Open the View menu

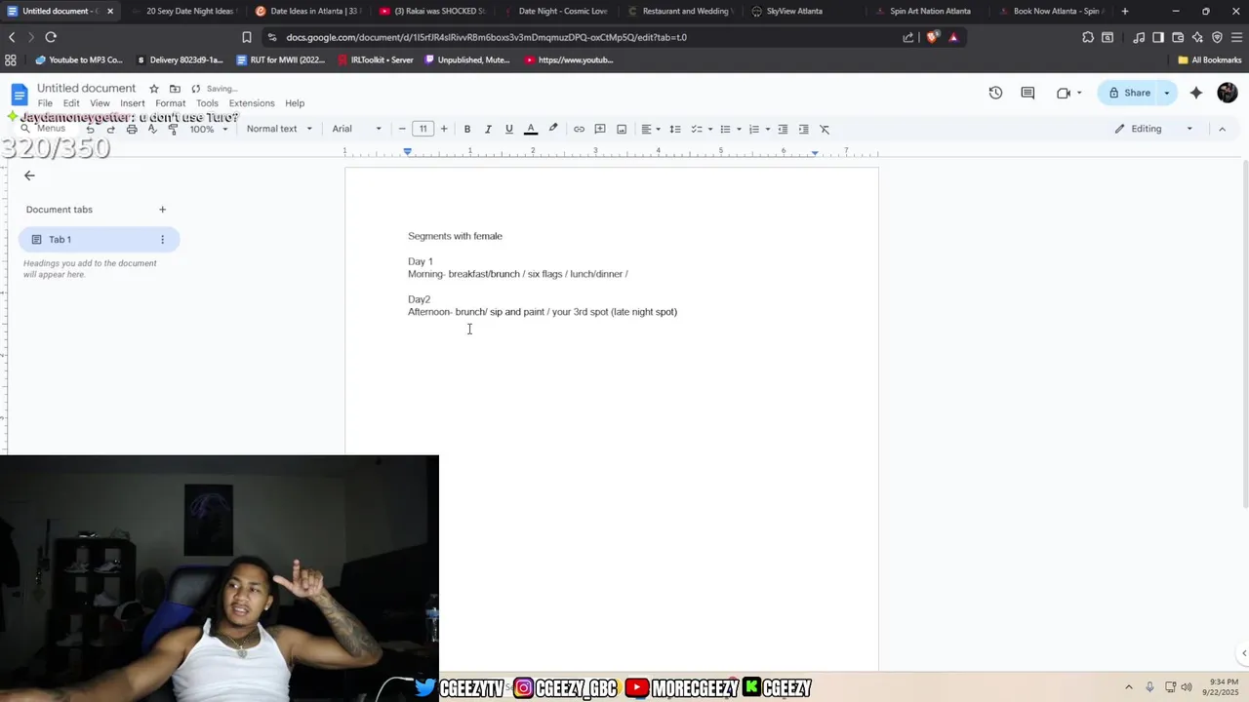[x=100, y=103]
